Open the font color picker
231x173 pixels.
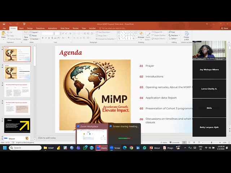pyautogui.click(x=69, y=38)
